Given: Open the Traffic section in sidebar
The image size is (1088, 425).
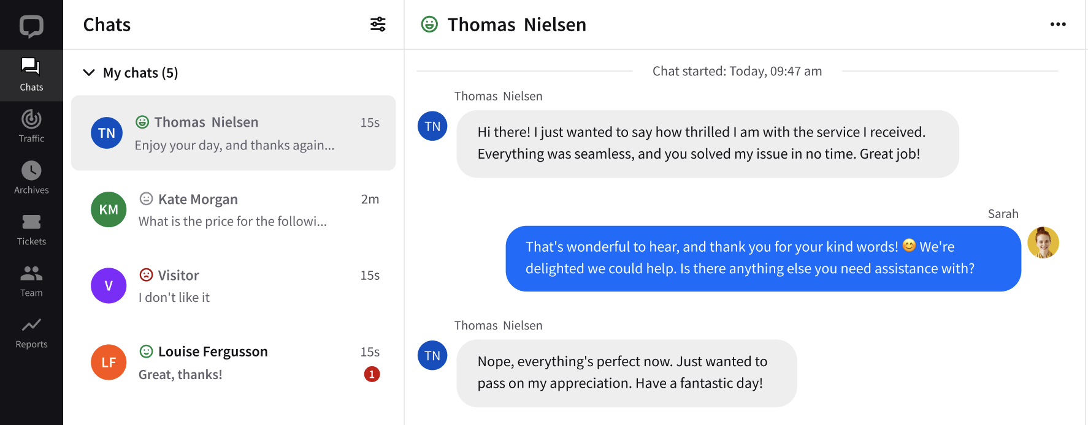Looking at the screenshot, I should pyautogui.click(x=31, y=126).
